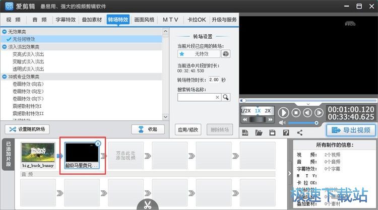
Task: Click the fast-forward double-arrow button
Action: (271, 119)
